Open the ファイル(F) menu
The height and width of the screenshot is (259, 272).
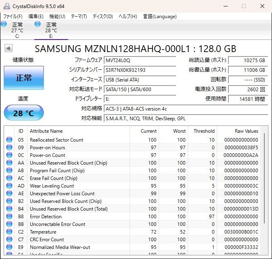click(x=13, y=17)
